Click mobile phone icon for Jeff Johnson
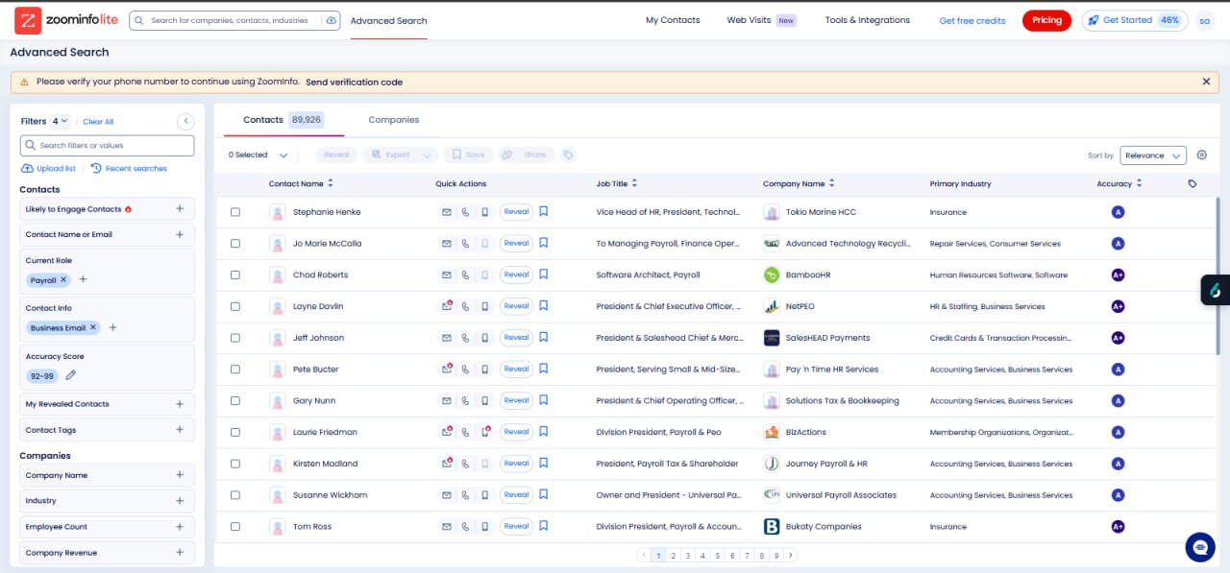 (x=484, y=338)
